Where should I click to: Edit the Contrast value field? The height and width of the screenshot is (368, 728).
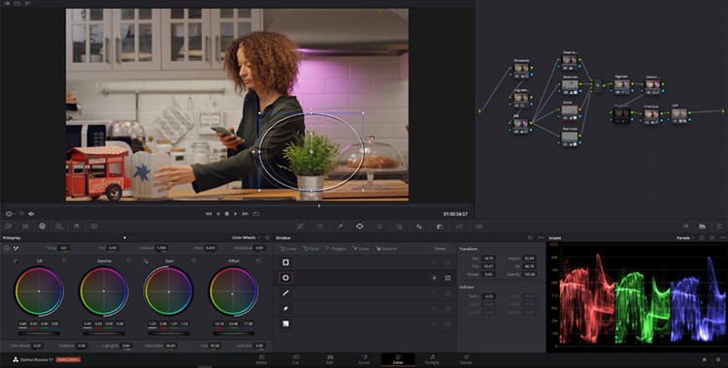[161, 248]
